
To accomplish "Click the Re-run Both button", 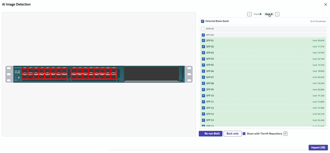I will pyautogui.click(x=210, y=134).
